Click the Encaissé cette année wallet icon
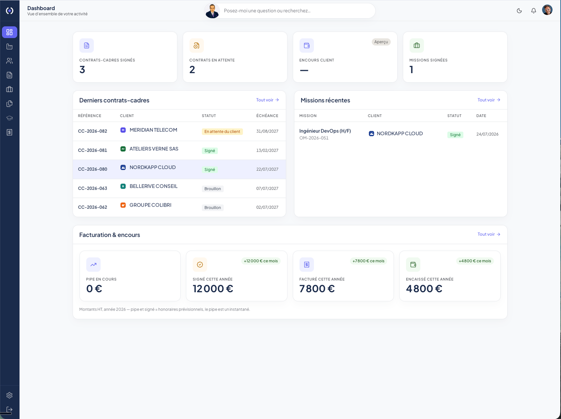This screenshot has width=561, height=419. [413, 265]
